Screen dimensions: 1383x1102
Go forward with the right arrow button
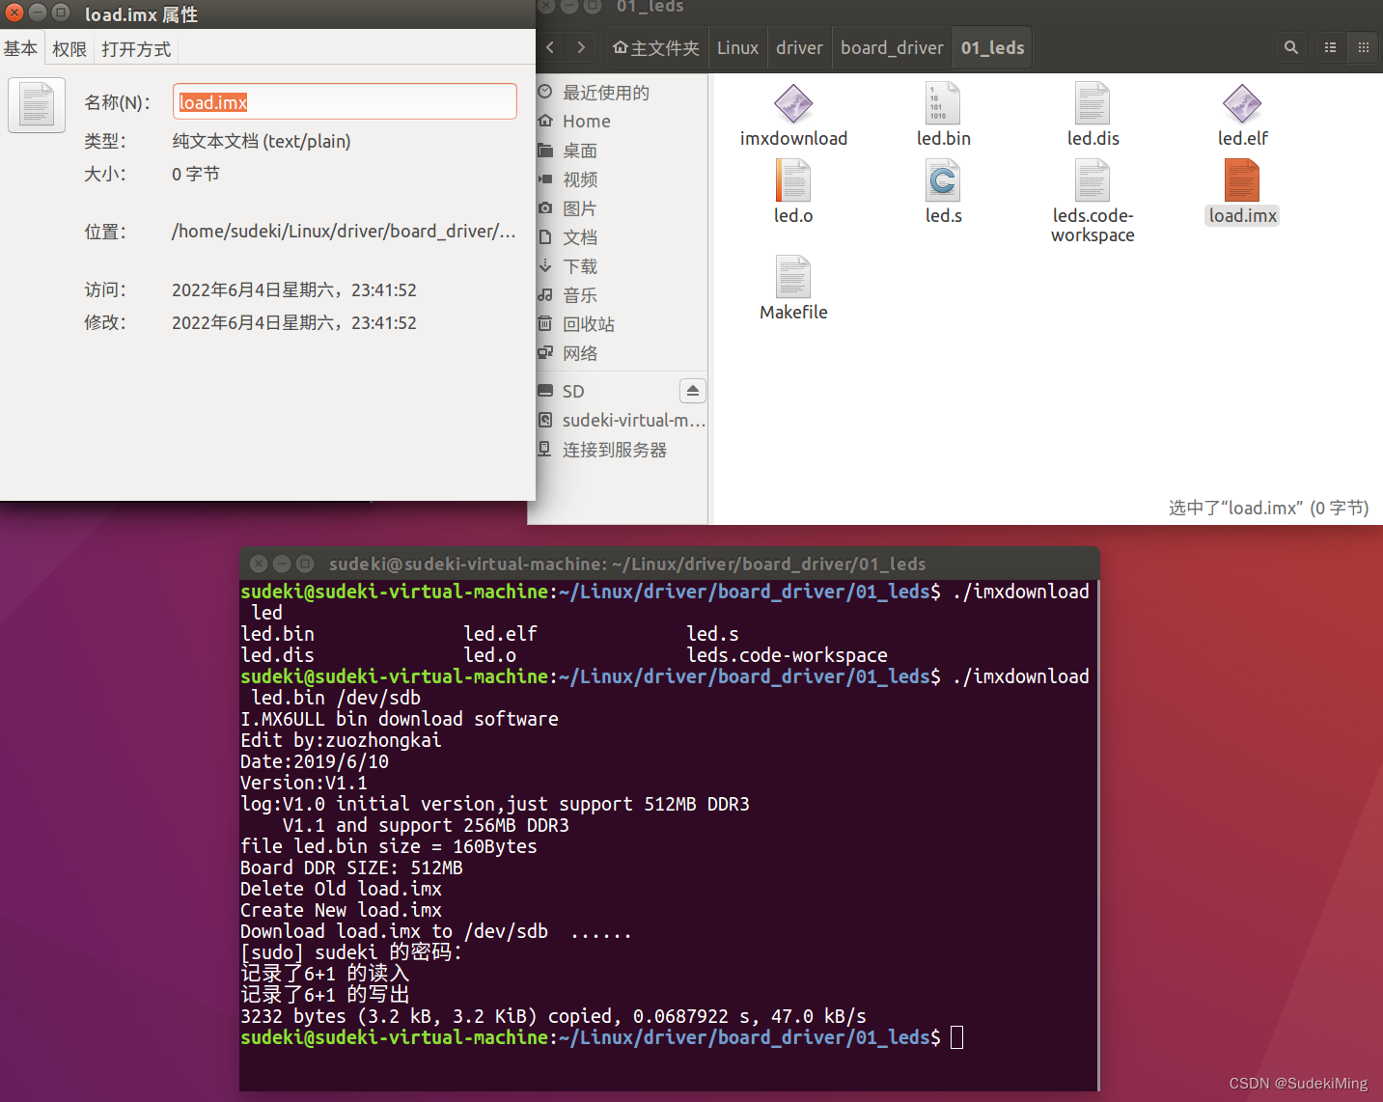581,47
